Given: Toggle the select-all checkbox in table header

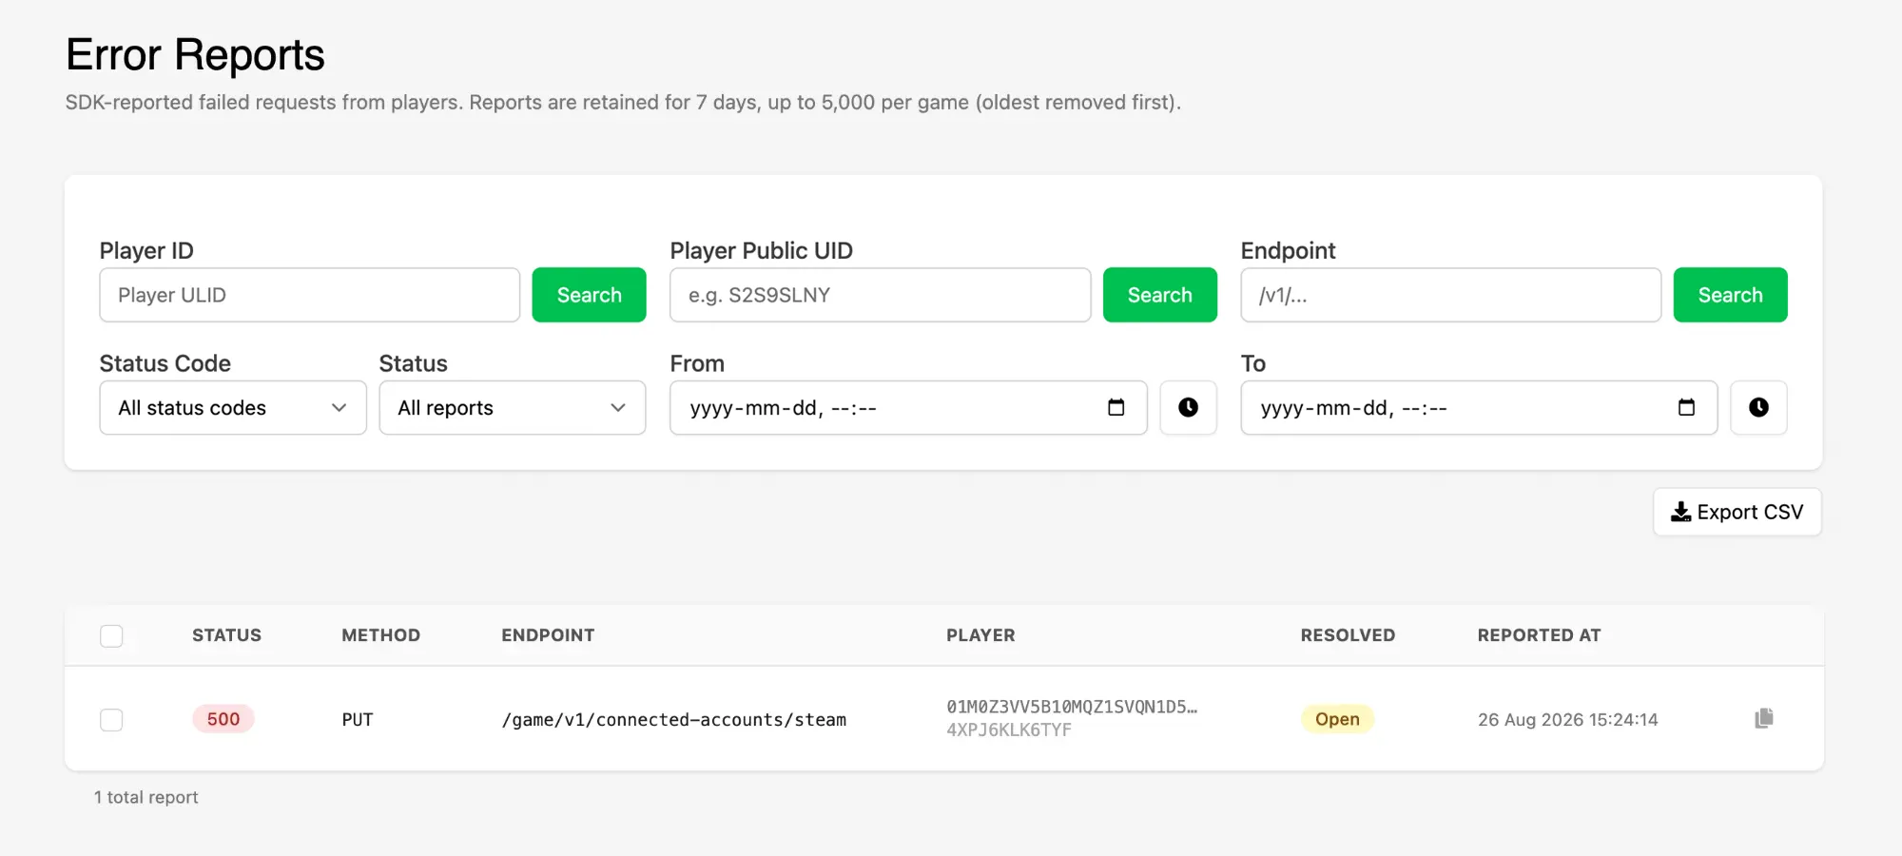Looking at the screenshot, I should (x=111, y=635).
